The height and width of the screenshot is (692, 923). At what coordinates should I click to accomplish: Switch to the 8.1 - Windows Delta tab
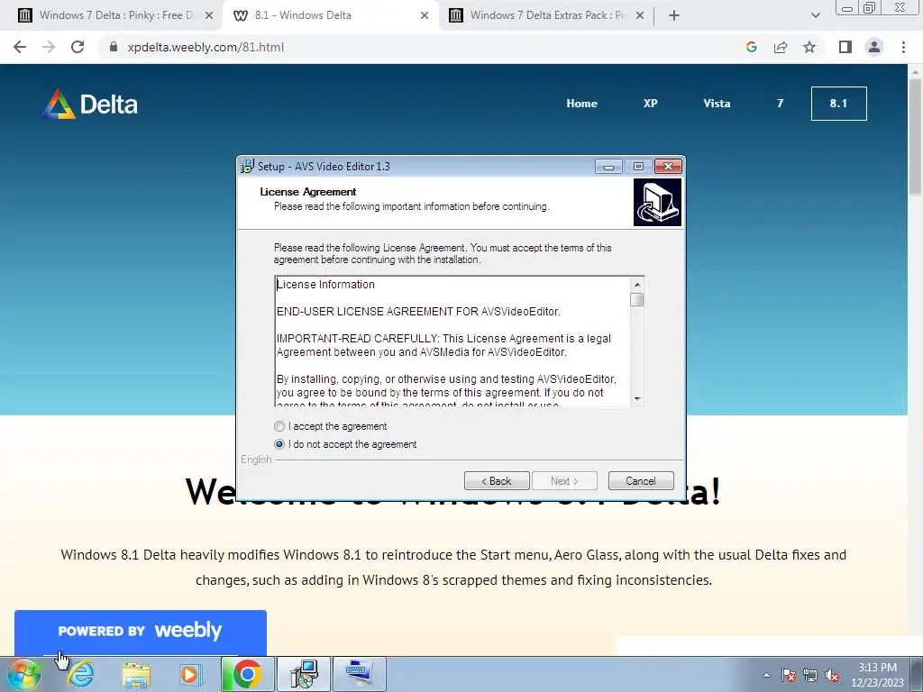click(330, 16)
